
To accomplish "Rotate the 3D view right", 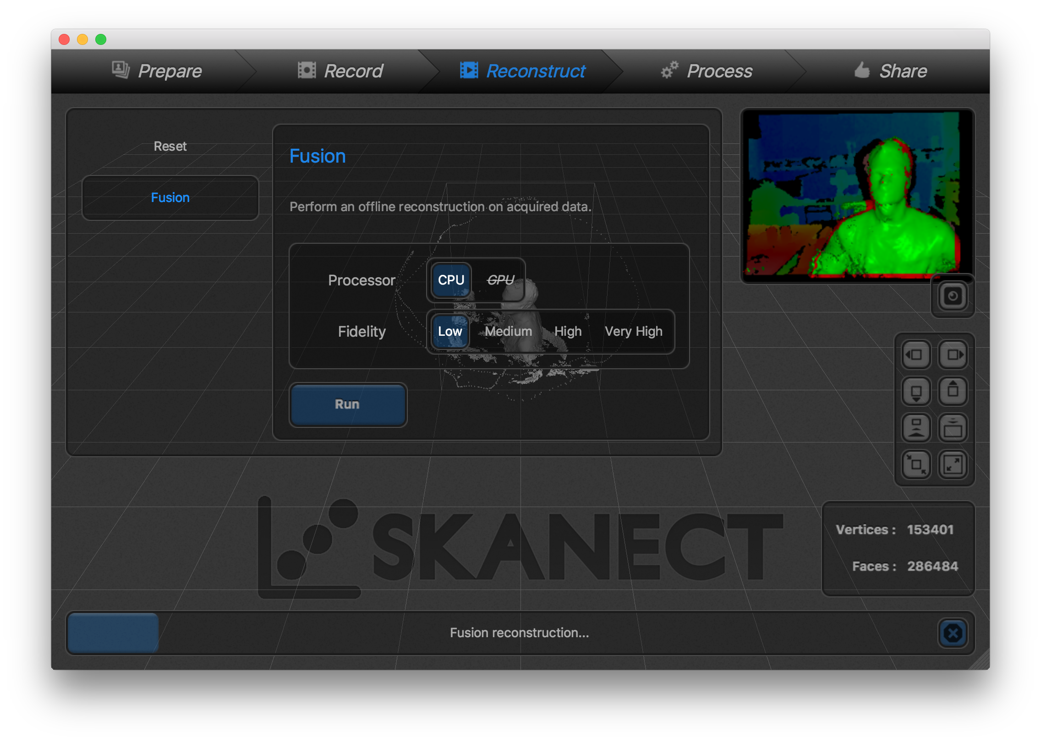I will pyautogui.click(x=953, y=355).
